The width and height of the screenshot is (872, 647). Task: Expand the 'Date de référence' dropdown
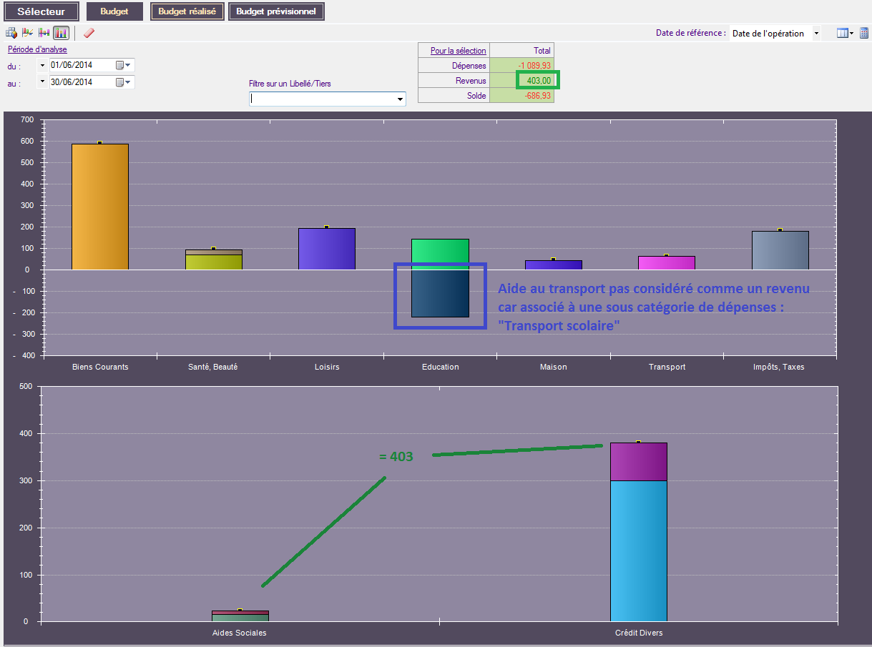tap(816, 34)
